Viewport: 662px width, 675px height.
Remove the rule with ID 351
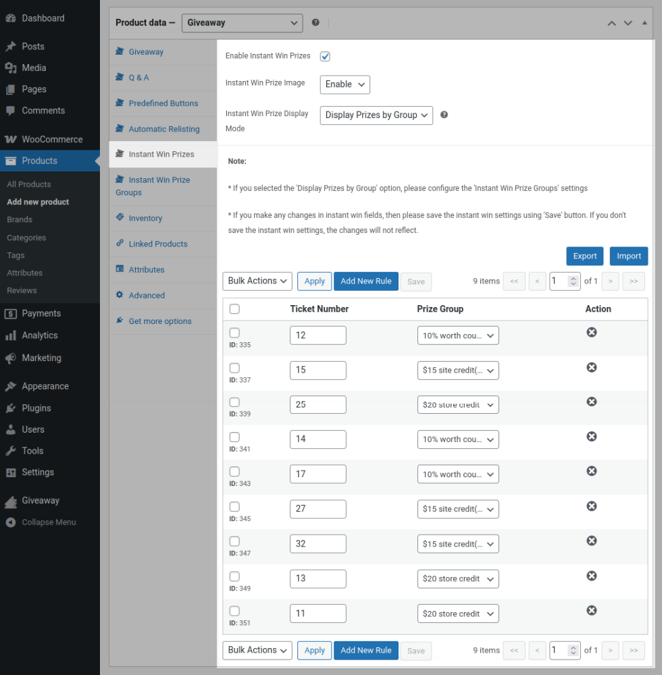[x=591, y=610]
